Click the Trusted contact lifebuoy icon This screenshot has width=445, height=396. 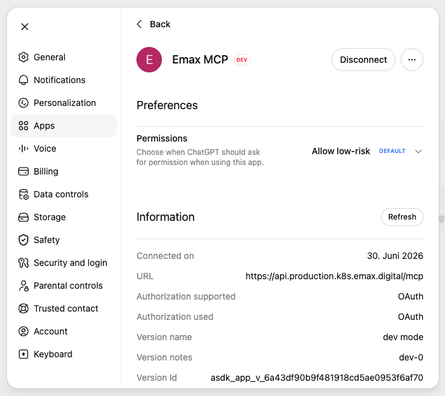[23, 308]
